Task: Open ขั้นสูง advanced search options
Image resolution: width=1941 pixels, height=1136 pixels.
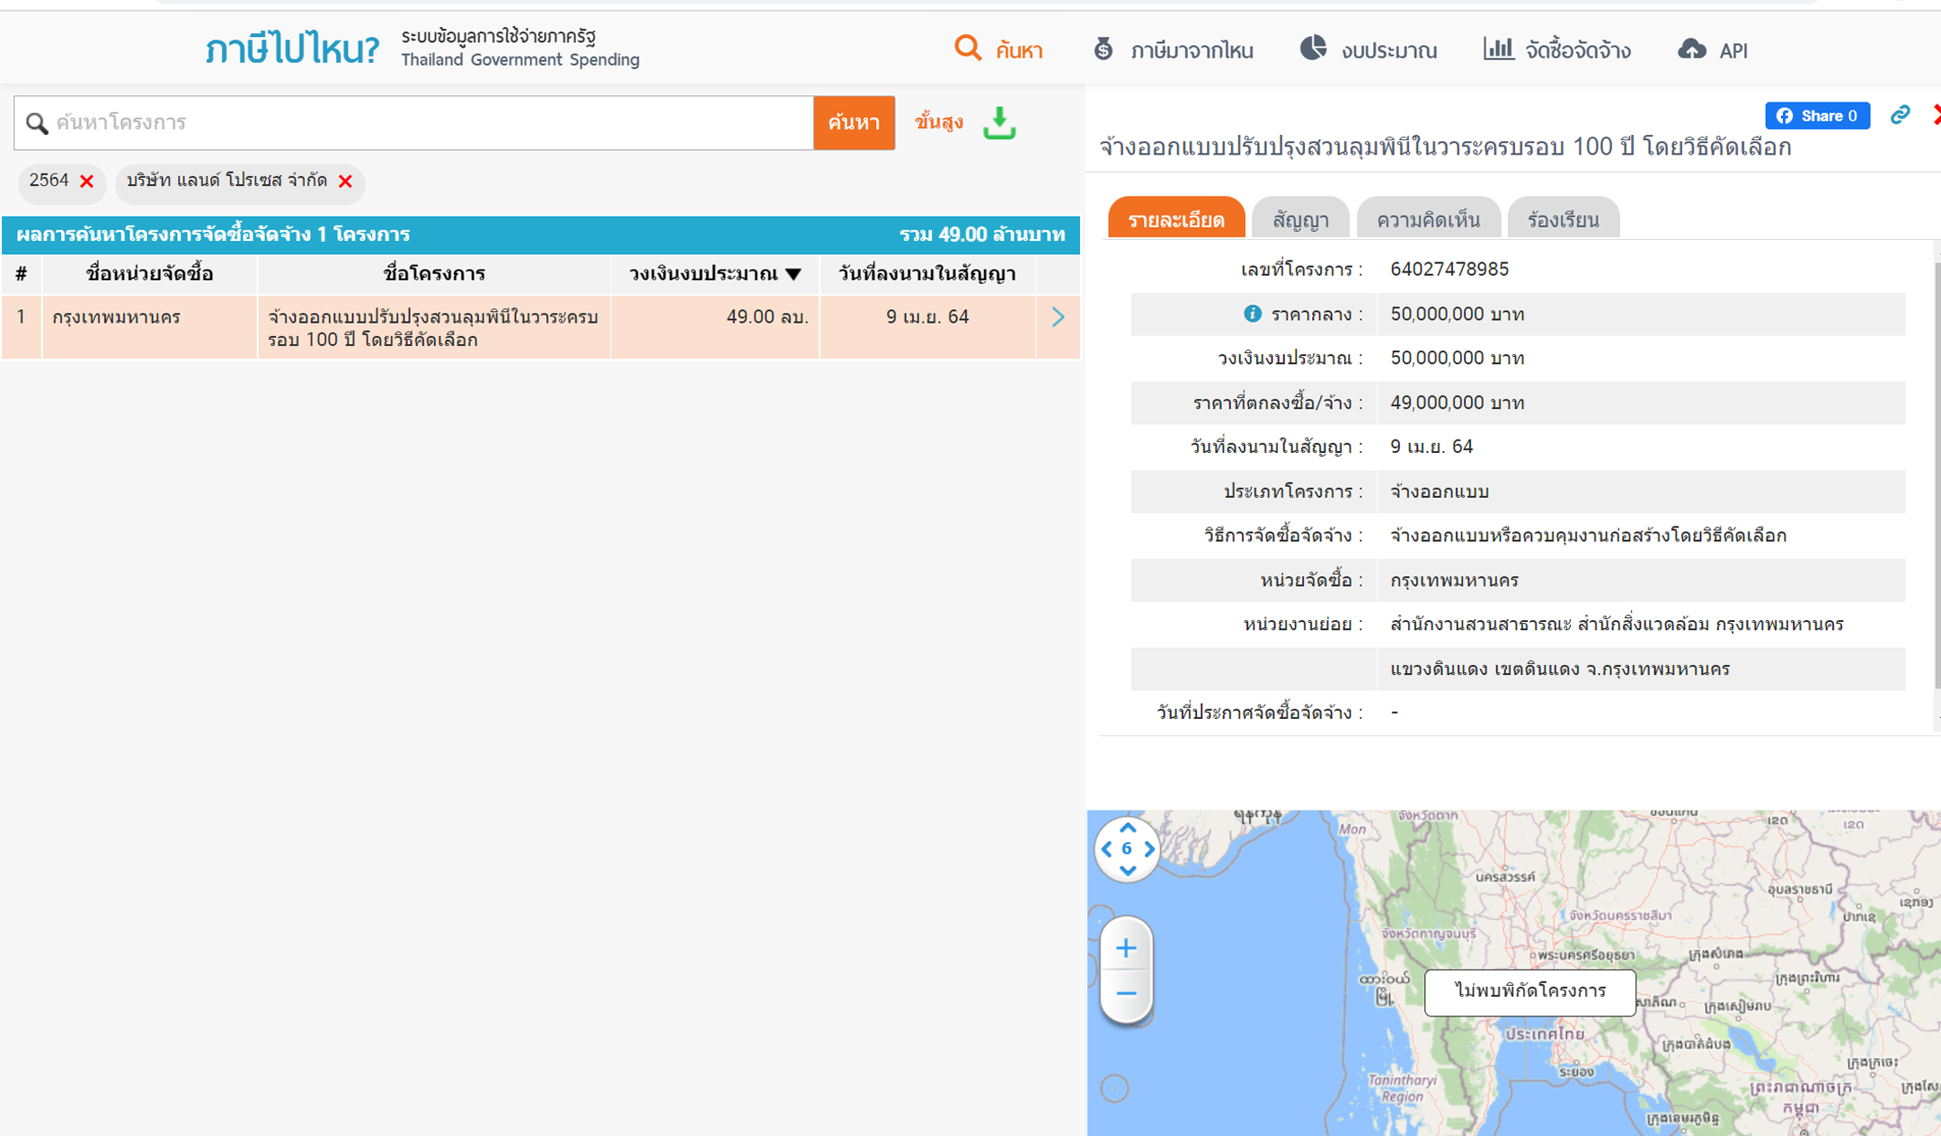Action: 939,122
